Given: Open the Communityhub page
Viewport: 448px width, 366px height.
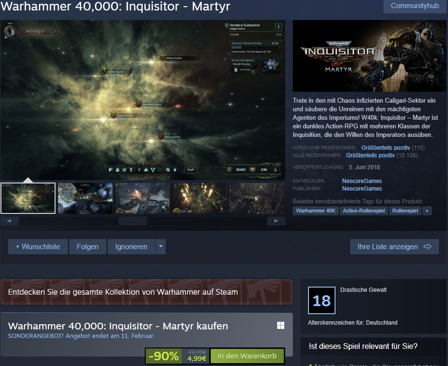Looking at the screenshot, I should coord(415,6).
